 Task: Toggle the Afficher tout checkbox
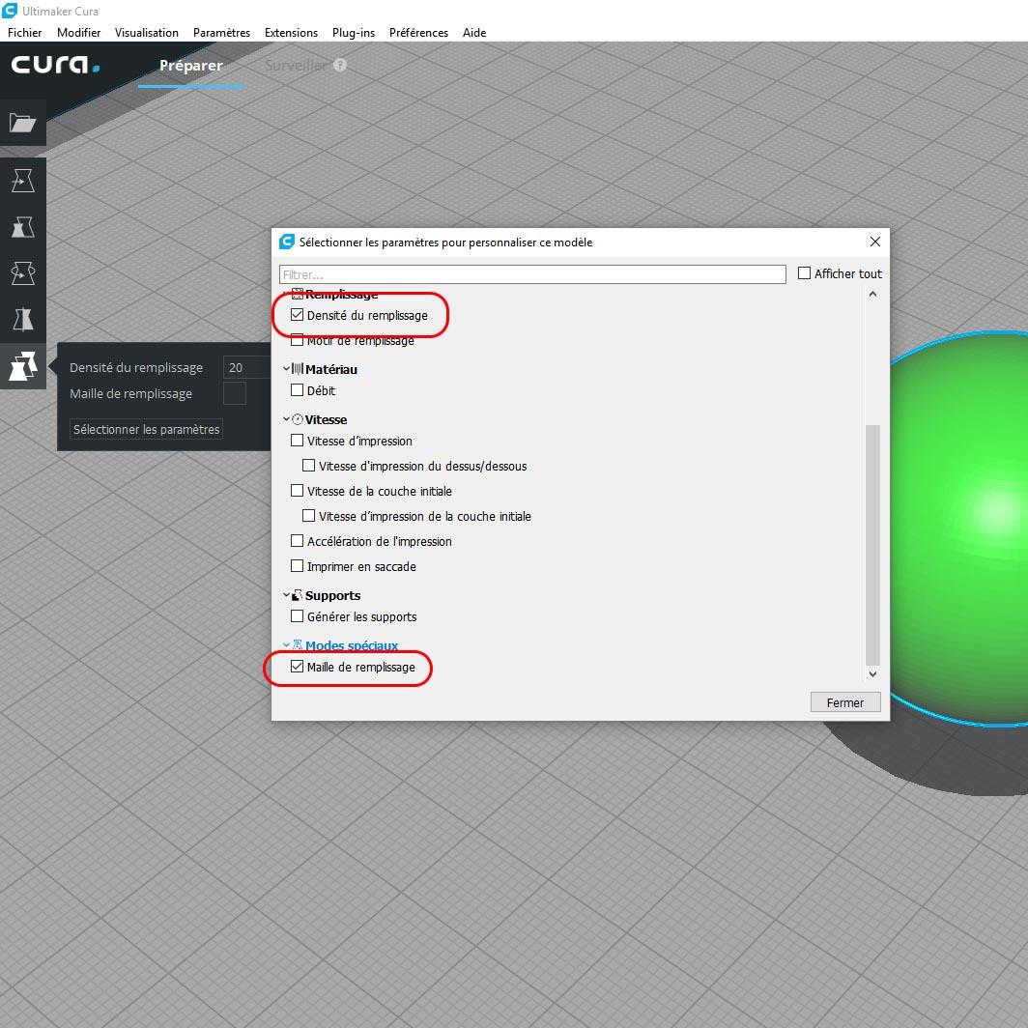click(804, 273)
